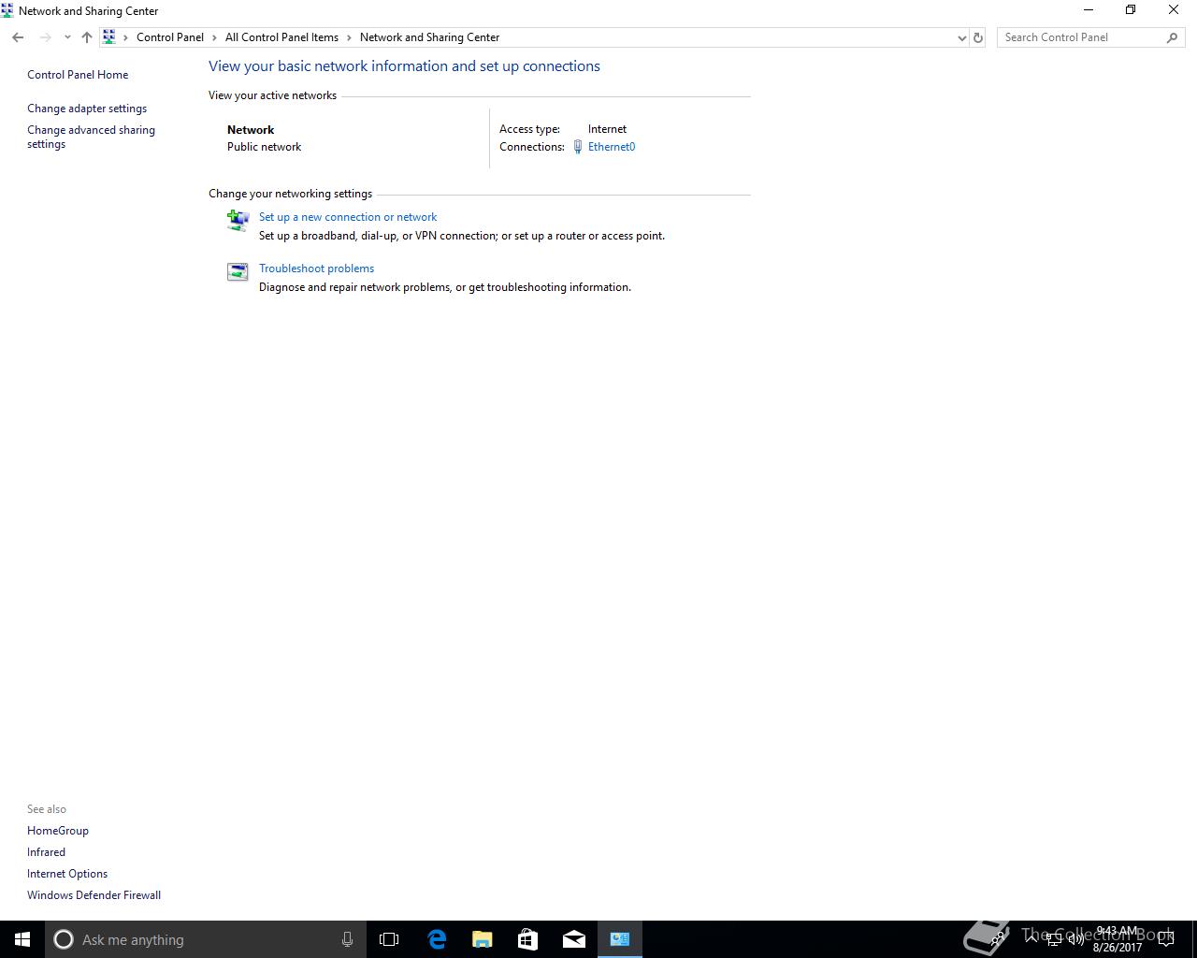
Task: Minimize the Network and Sharing Center window
Action: tap(1088, 10)
